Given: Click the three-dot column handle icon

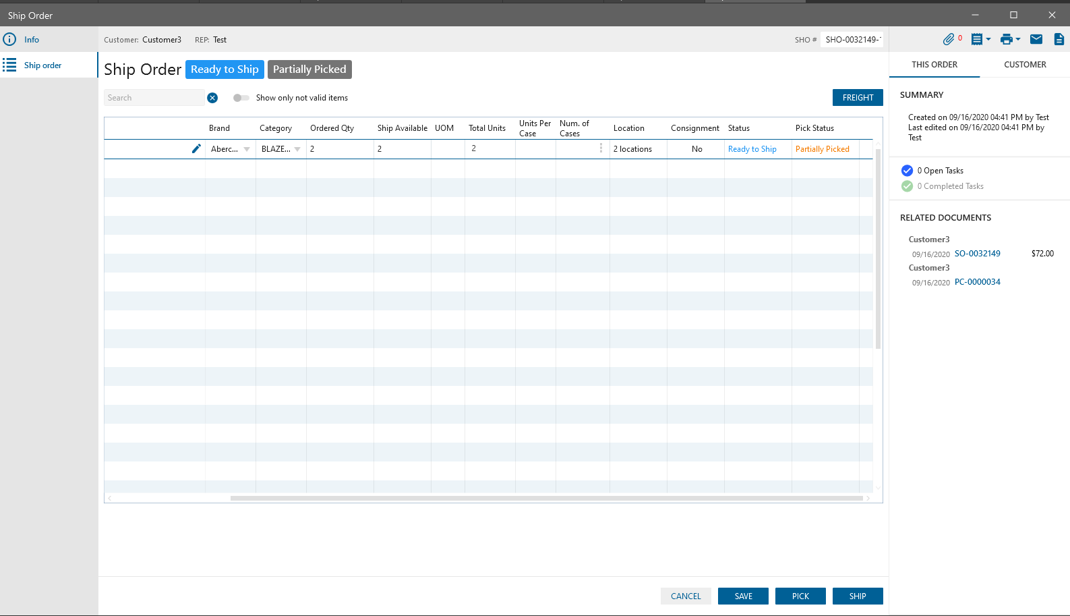Looking at the screenshot, I should (601, 148).
